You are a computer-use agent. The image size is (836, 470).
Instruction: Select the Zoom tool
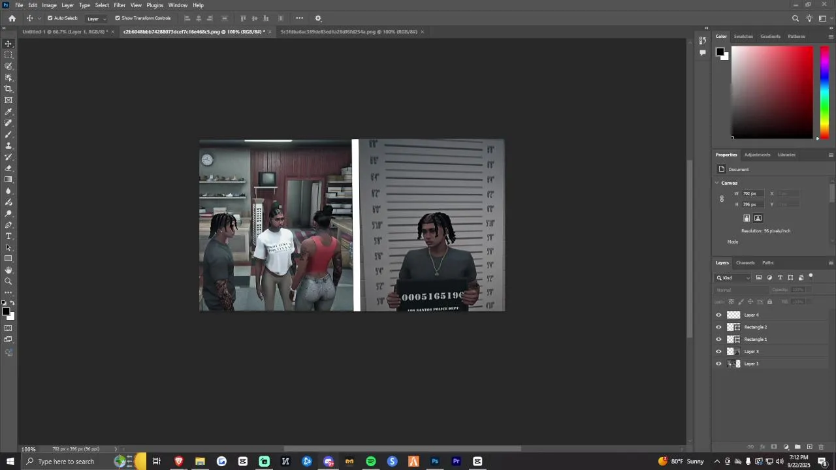tap(8, 281)
